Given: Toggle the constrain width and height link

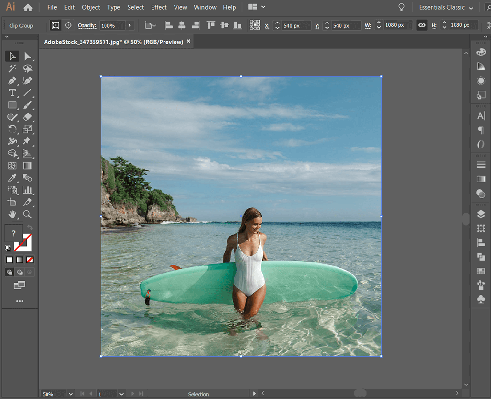Looking at the screenshot, I should point(421,25).
